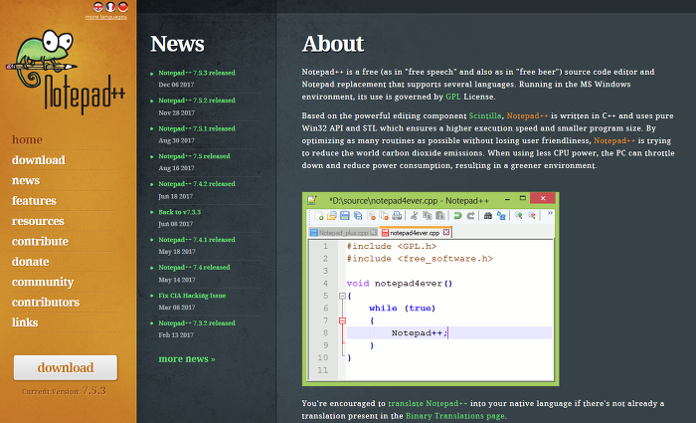Image resolution: width=696 pixels, height=423 pixels.
Task: Click the current version number 7.5.3
Action: click(94, 390)
